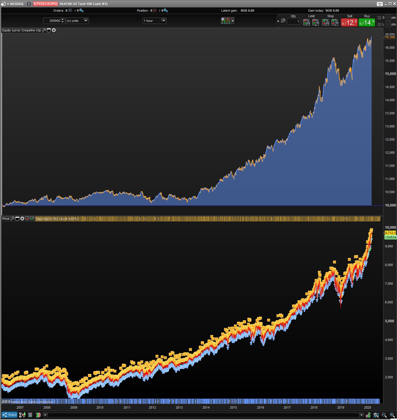The image size is (397, 420).
Task: Click the left arrow of the time scrollbar
Action: [x=45, y=415]
